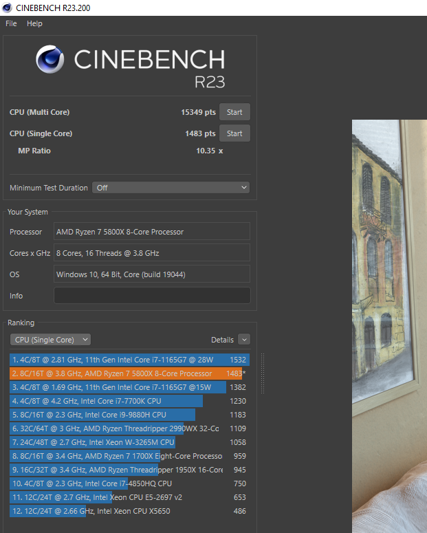The height and width of the screenshot is (533, 427).
Task: Select the i7-1165G7 @ 28W ranking row
Action: [129, 360]
